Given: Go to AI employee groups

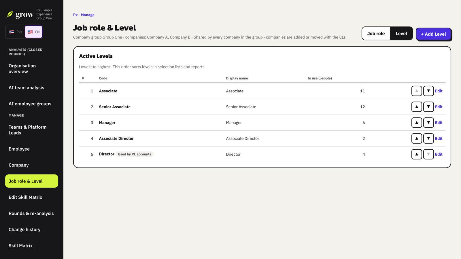Looking at the screenshot, I should [32, 104].
